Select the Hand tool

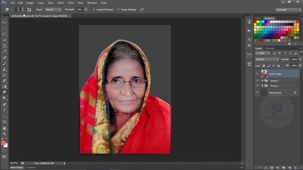coord(4,128)
